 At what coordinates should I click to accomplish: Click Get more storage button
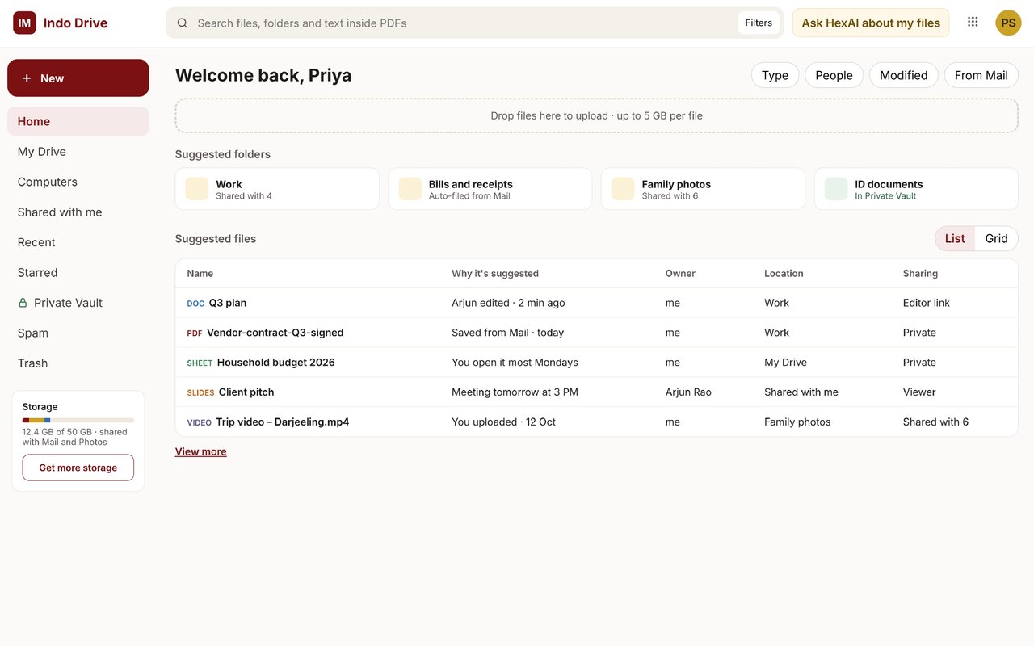click(x=78, y=468)
